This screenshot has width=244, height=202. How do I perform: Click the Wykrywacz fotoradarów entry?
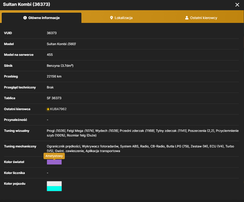(x=100, y=147)
